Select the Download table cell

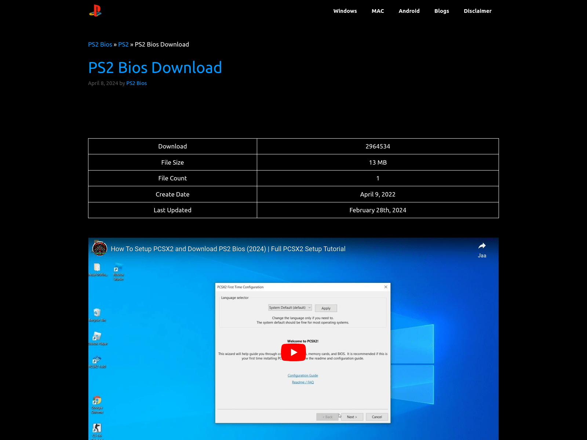click(172, 146)
